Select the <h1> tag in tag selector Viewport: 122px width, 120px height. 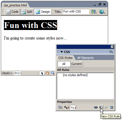pos(17,73)
